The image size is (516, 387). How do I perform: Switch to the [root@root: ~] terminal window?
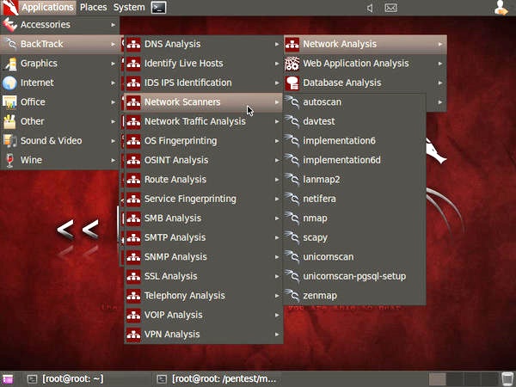tap(87, 379)
